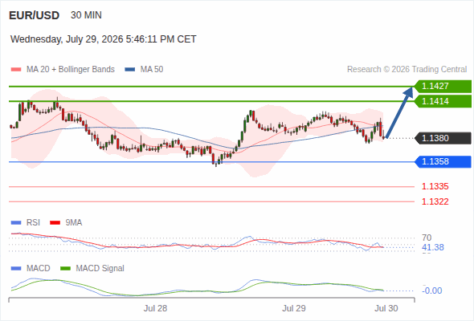The height and width of the screenshot is (321, 474).
Task: Click the Jul 30 date marker
Action: [x=386, y=308]
